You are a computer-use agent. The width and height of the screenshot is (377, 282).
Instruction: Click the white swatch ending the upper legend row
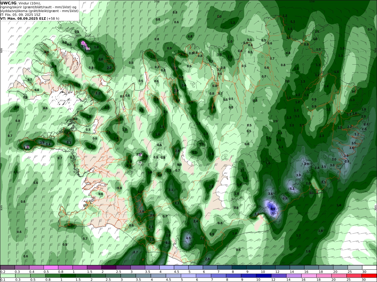point(369,268)
